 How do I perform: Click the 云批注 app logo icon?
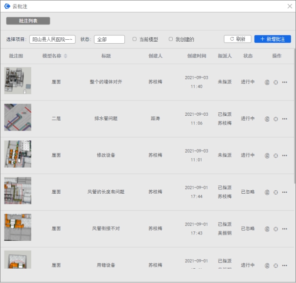7,6
